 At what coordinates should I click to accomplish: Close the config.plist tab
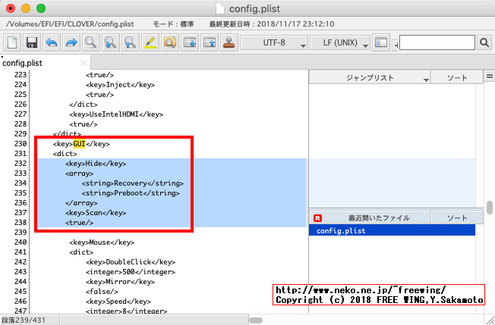[84, 63]
